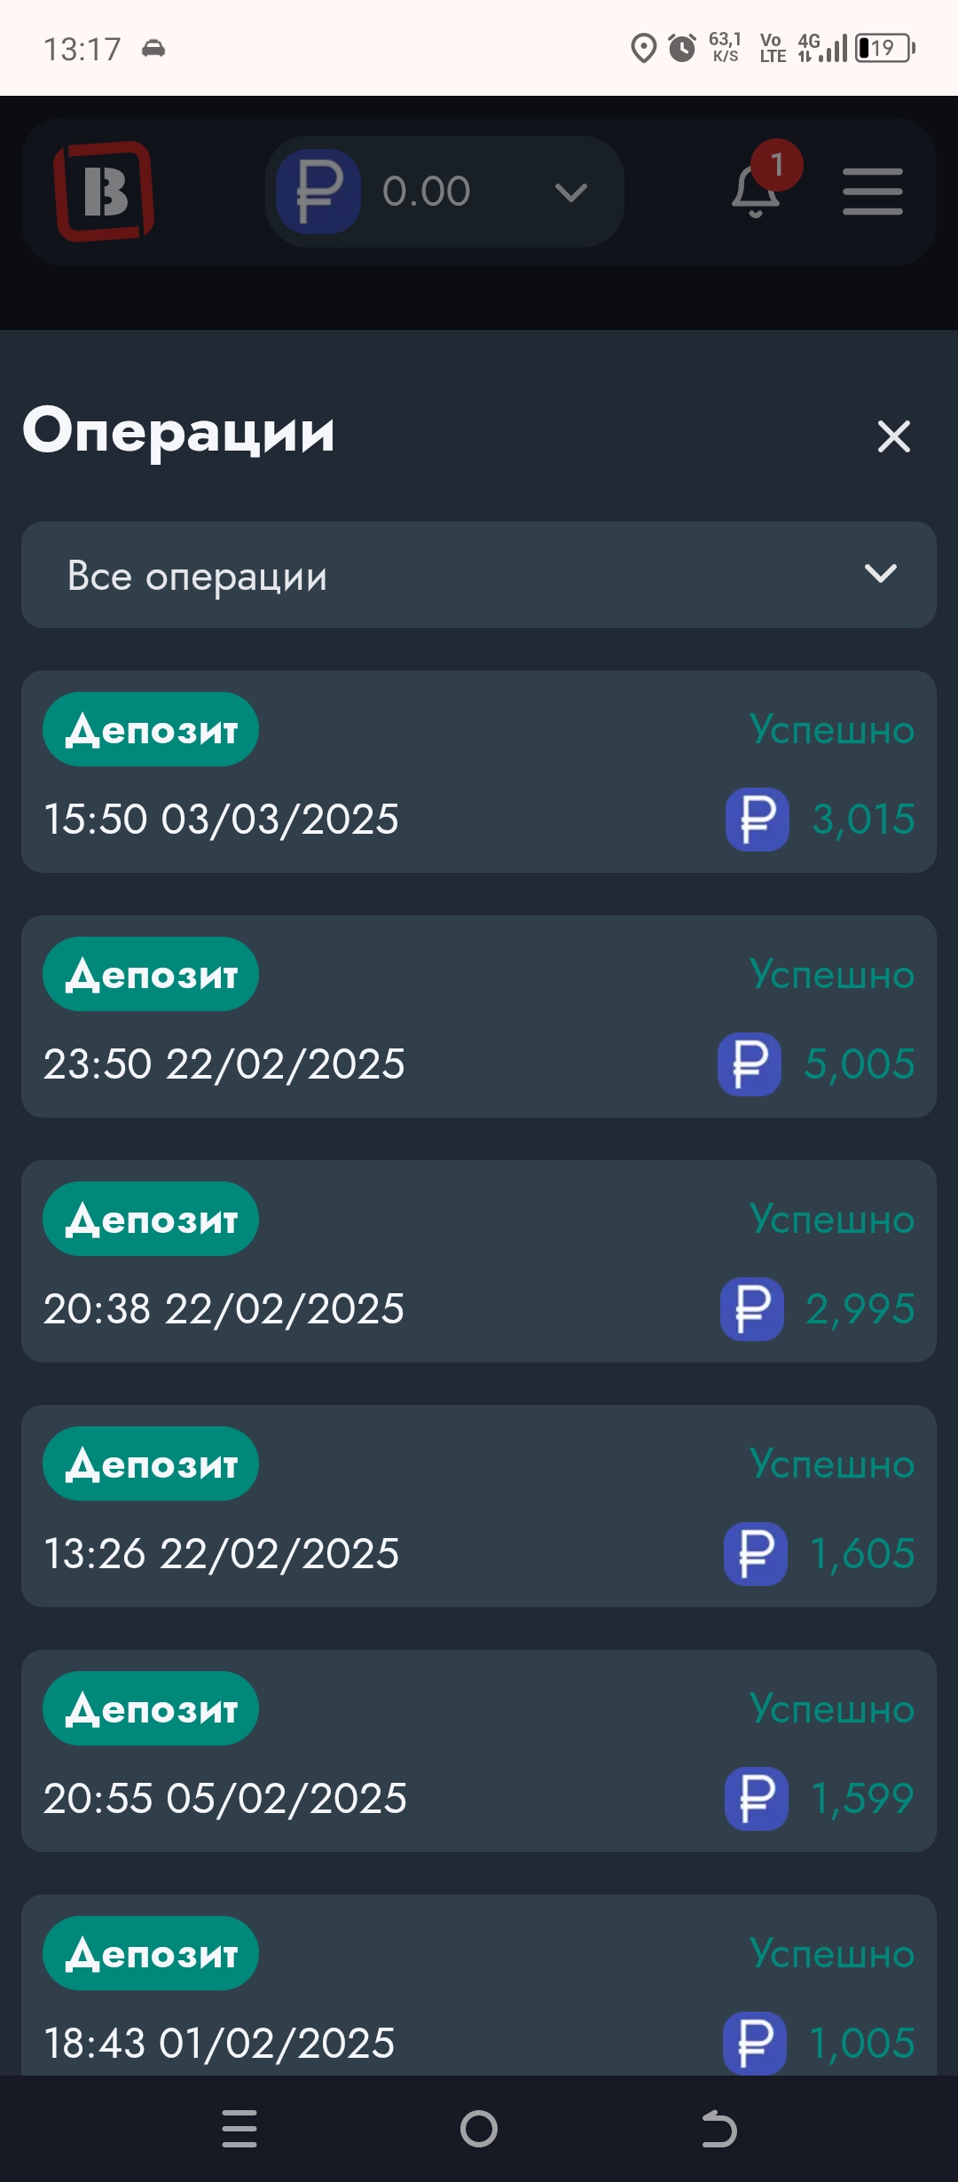This screenshot has width=958, height=2182.
Task: Tap the ruble icon beside 2,995
Action: [x=751, y=1309]
